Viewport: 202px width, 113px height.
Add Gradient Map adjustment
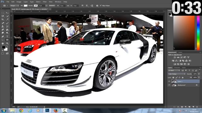coord(185,64)
